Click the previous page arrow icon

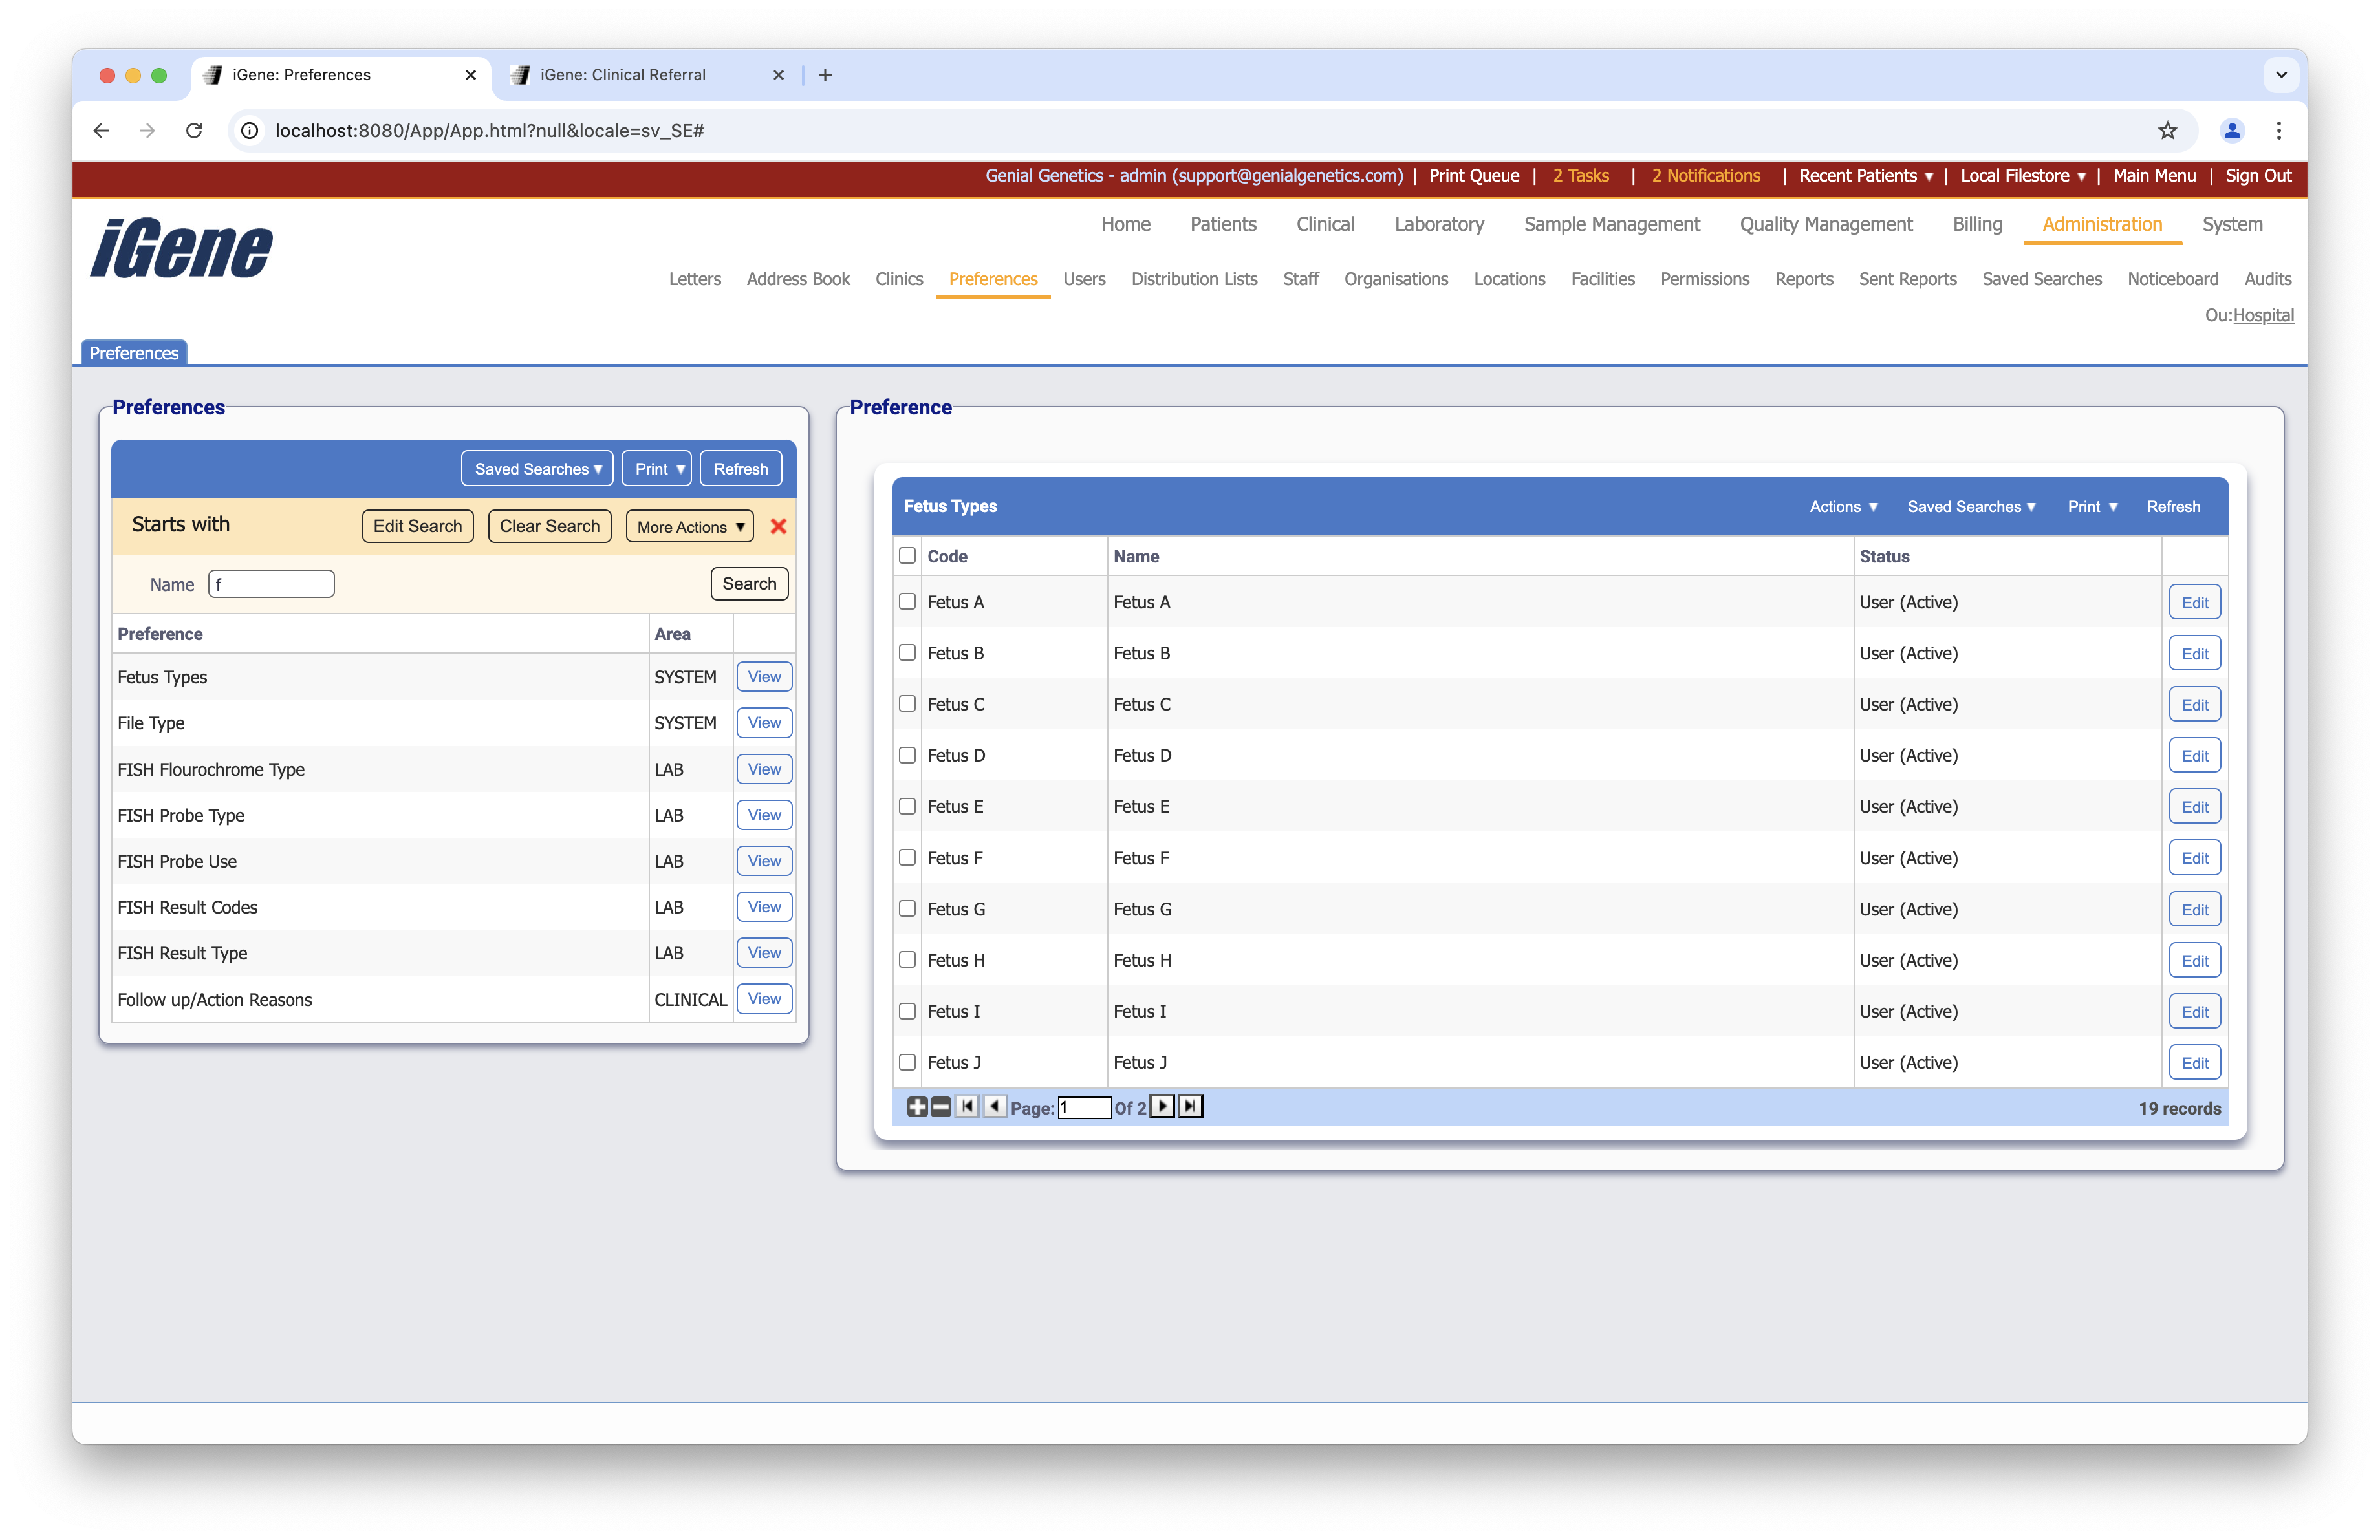pyautogui.click(x=994, y=1106)
